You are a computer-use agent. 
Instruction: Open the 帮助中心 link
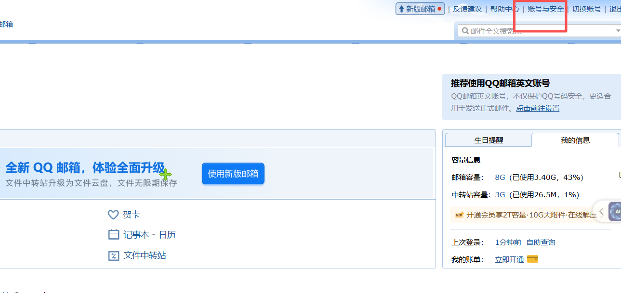504,9
